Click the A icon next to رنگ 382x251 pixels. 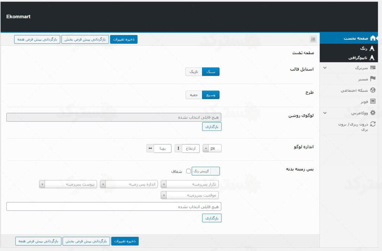(372, 48)
